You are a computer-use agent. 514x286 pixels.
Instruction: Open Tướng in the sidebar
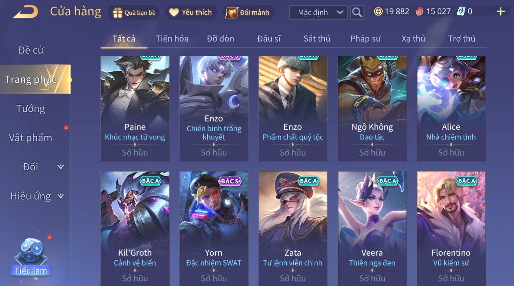31,109
